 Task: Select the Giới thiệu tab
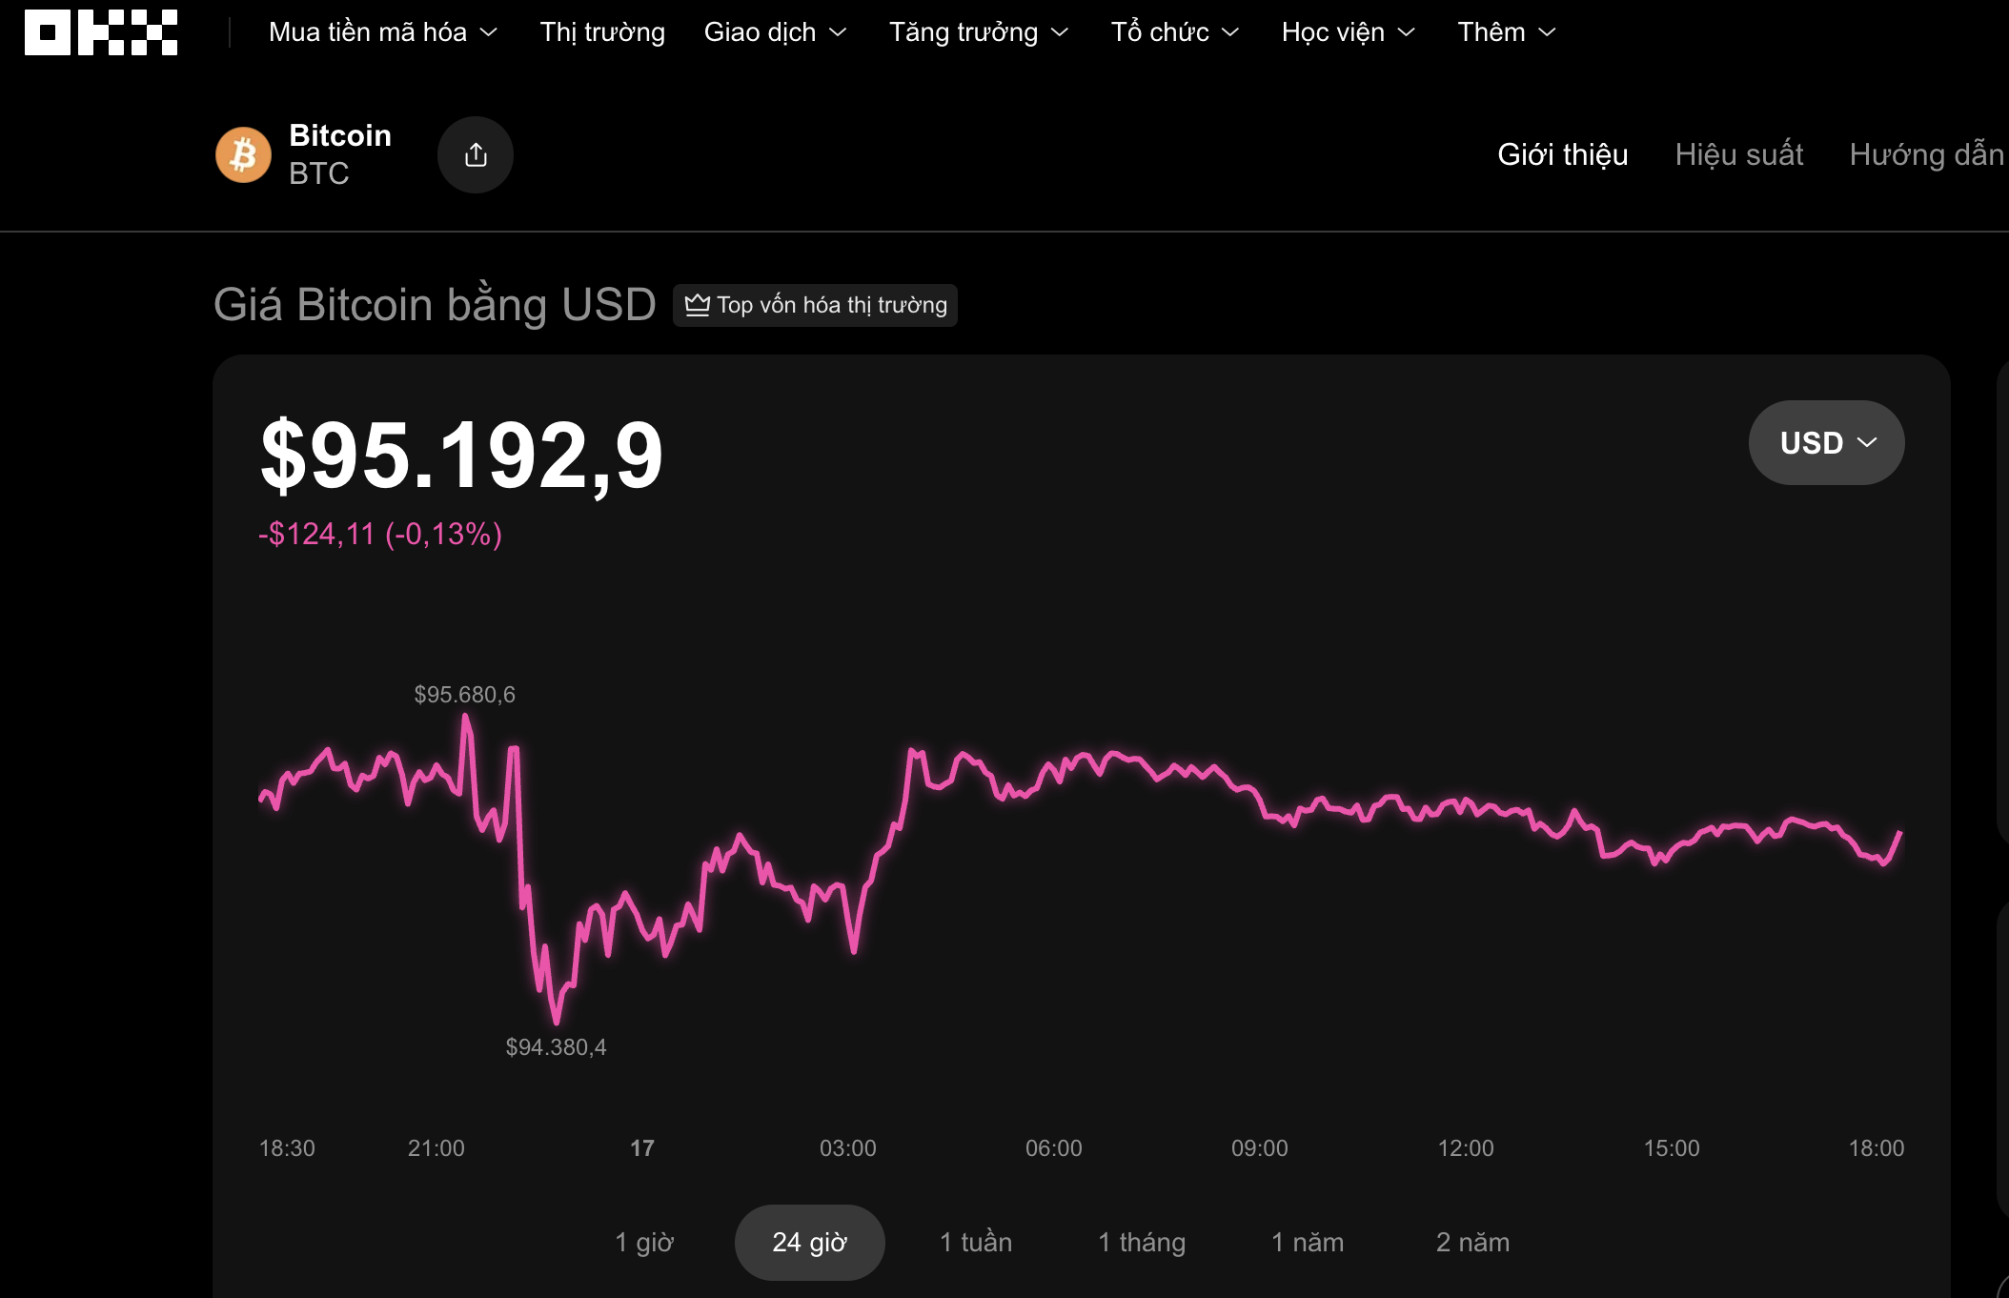1563,154
